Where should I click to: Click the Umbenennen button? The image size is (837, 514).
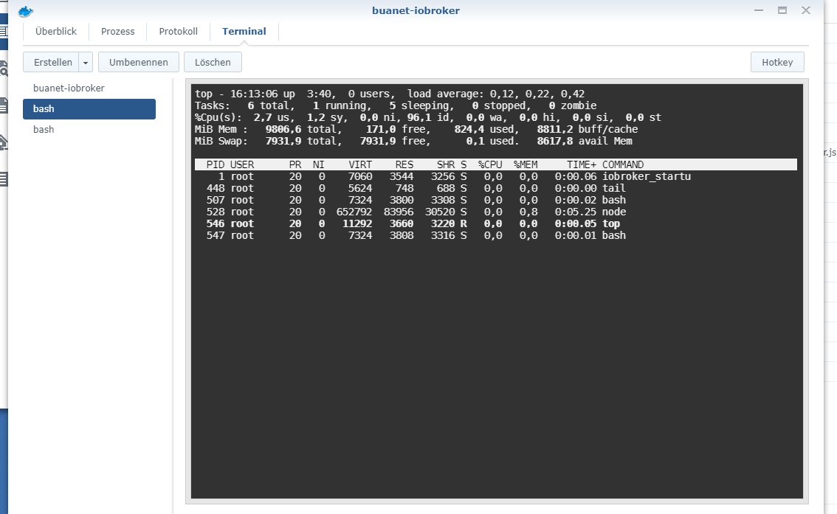(x=139, y=63)
